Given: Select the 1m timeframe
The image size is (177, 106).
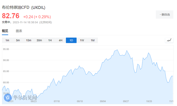Looking at the screenshot, I should coord(7,40).
